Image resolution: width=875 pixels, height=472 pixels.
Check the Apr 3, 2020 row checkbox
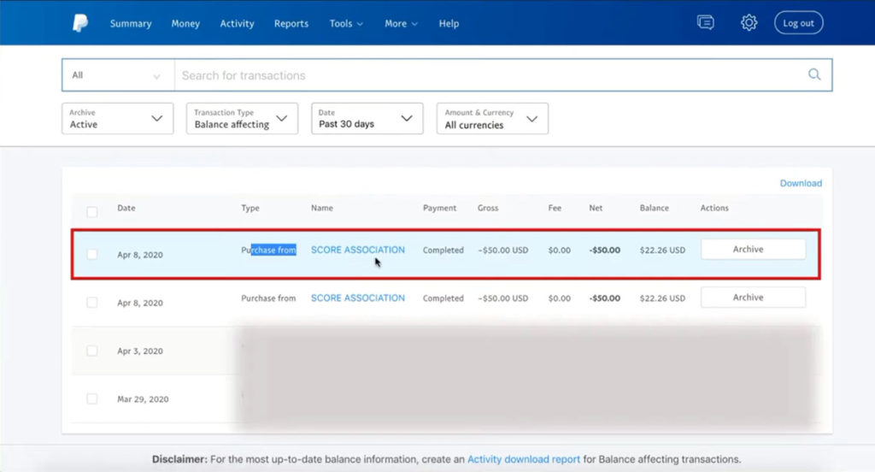[92, 351]
